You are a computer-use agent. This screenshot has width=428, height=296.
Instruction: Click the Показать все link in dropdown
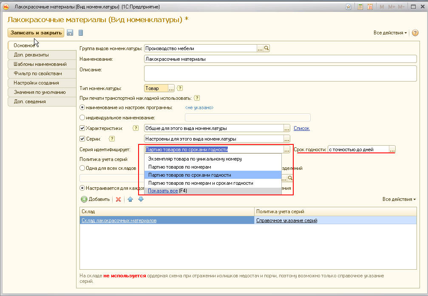pos(163,191)
